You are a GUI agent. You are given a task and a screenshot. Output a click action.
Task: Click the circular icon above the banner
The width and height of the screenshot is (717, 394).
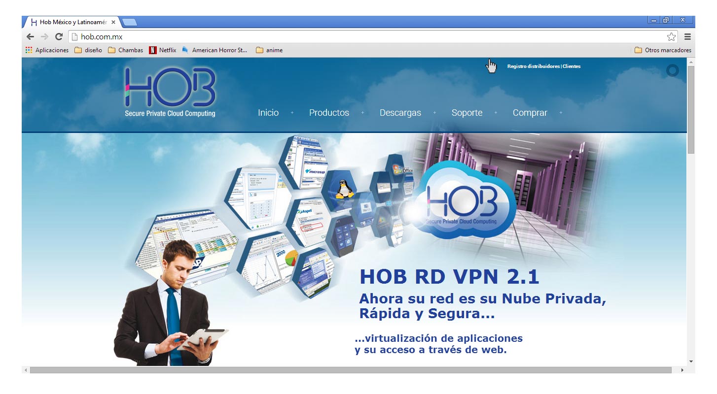[673, 70]
